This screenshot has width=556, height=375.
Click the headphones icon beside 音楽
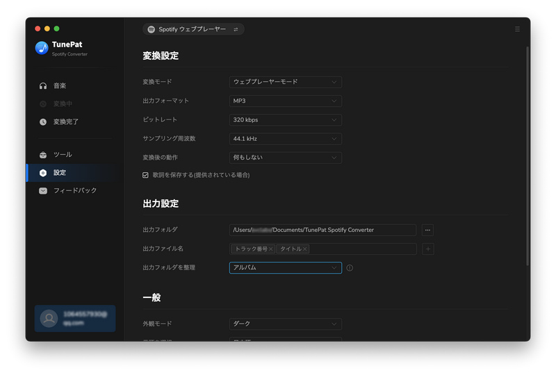43,86
